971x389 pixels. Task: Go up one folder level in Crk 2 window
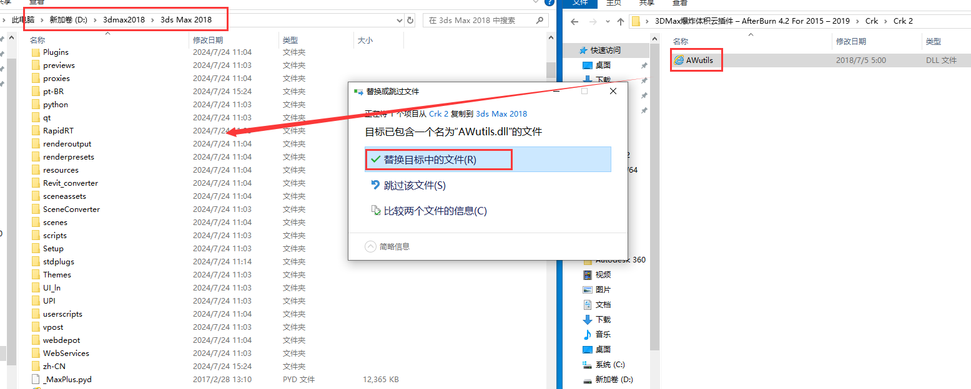point(620,21)
